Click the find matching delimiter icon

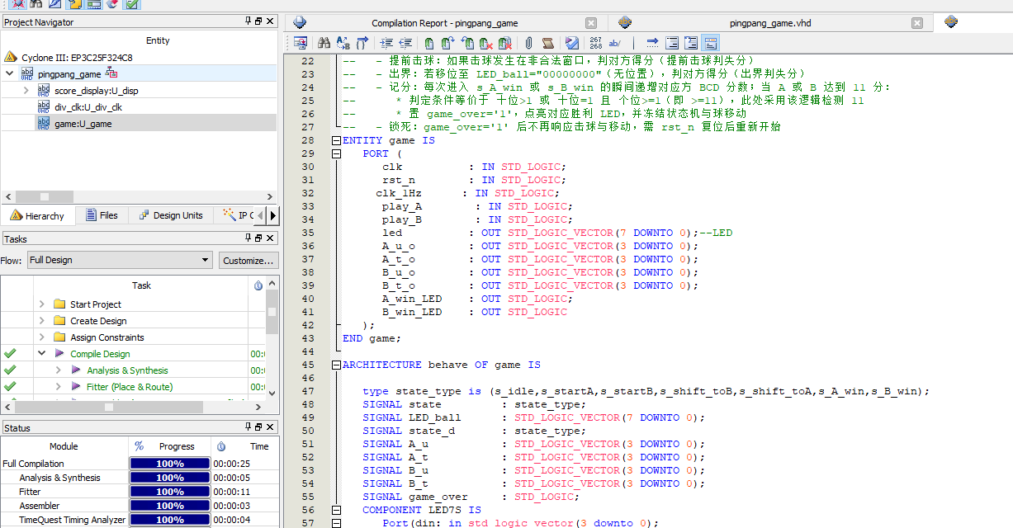tap(362, 43)
